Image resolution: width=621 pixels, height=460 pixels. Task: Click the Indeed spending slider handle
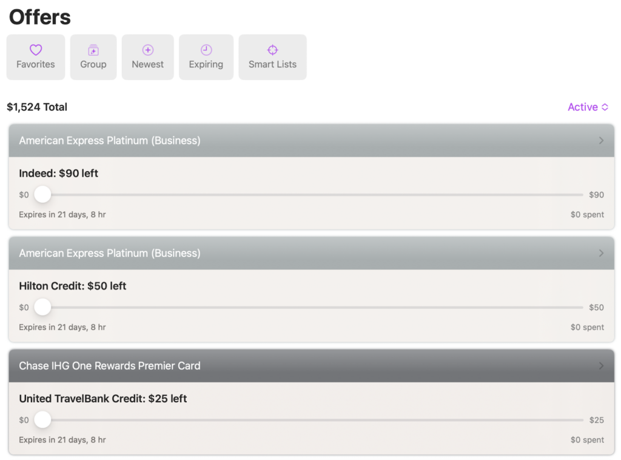(42, 195)
